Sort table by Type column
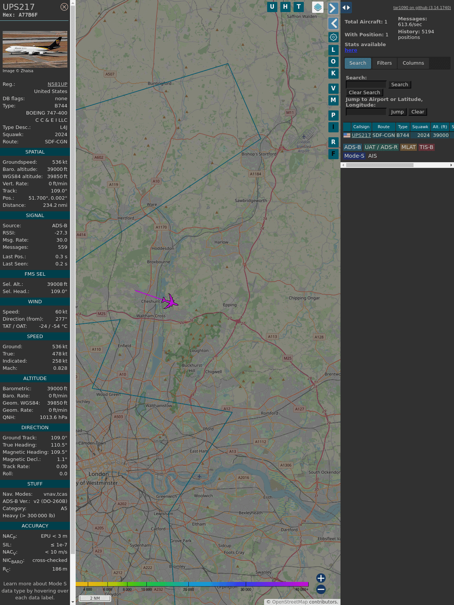Viewport: 454px width, 605px height. [403, 127]
